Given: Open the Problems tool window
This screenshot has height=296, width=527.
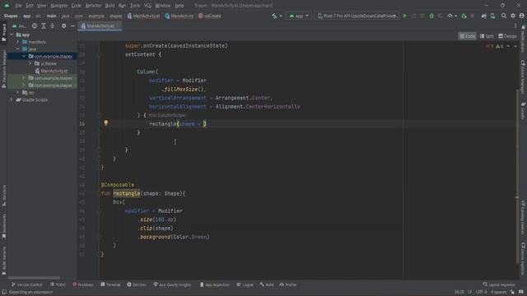Looking at the screenshot, I should [x=83, y=284].
